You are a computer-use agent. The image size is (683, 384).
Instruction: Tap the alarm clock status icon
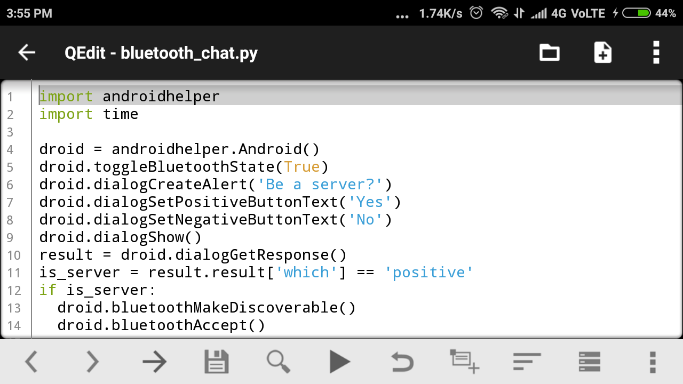point(476,13)
